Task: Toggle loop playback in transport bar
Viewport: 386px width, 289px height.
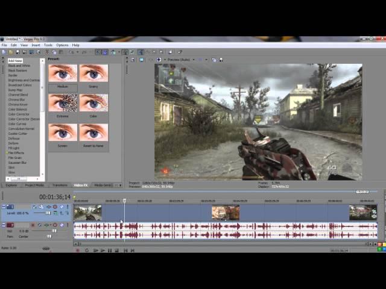Action: [87, 250]
